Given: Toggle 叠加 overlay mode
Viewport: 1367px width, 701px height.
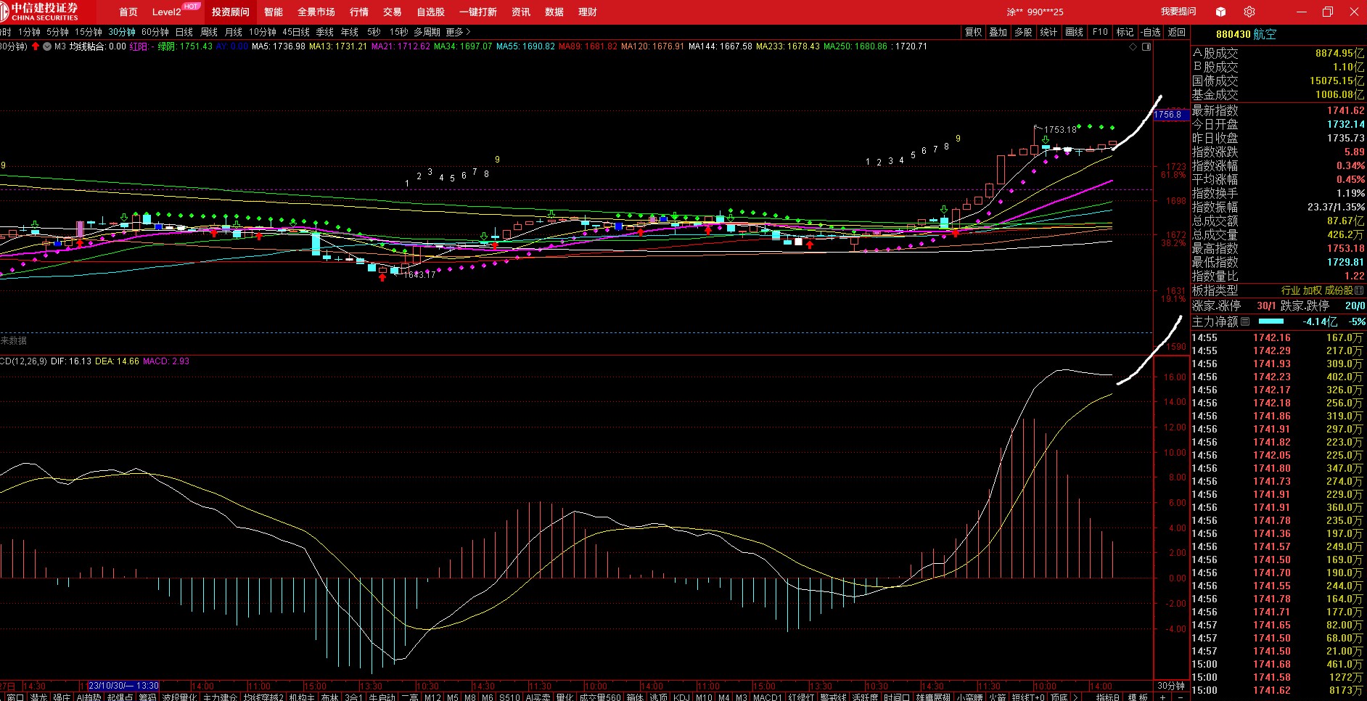Looking at the screenshot, I should click(x=998, y=32).
